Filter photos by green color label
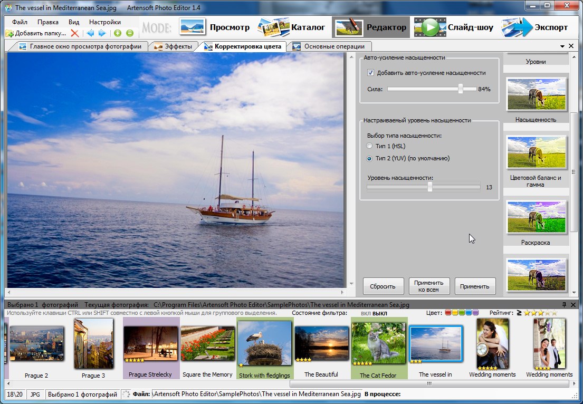 click(462, 313)
